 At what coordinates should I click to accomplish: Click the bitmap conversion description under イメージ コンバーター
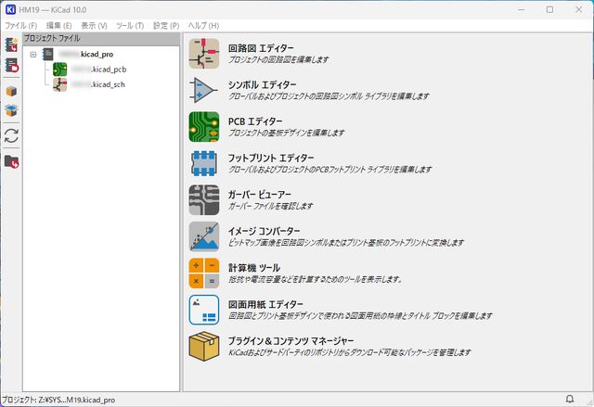coord(346,243)
